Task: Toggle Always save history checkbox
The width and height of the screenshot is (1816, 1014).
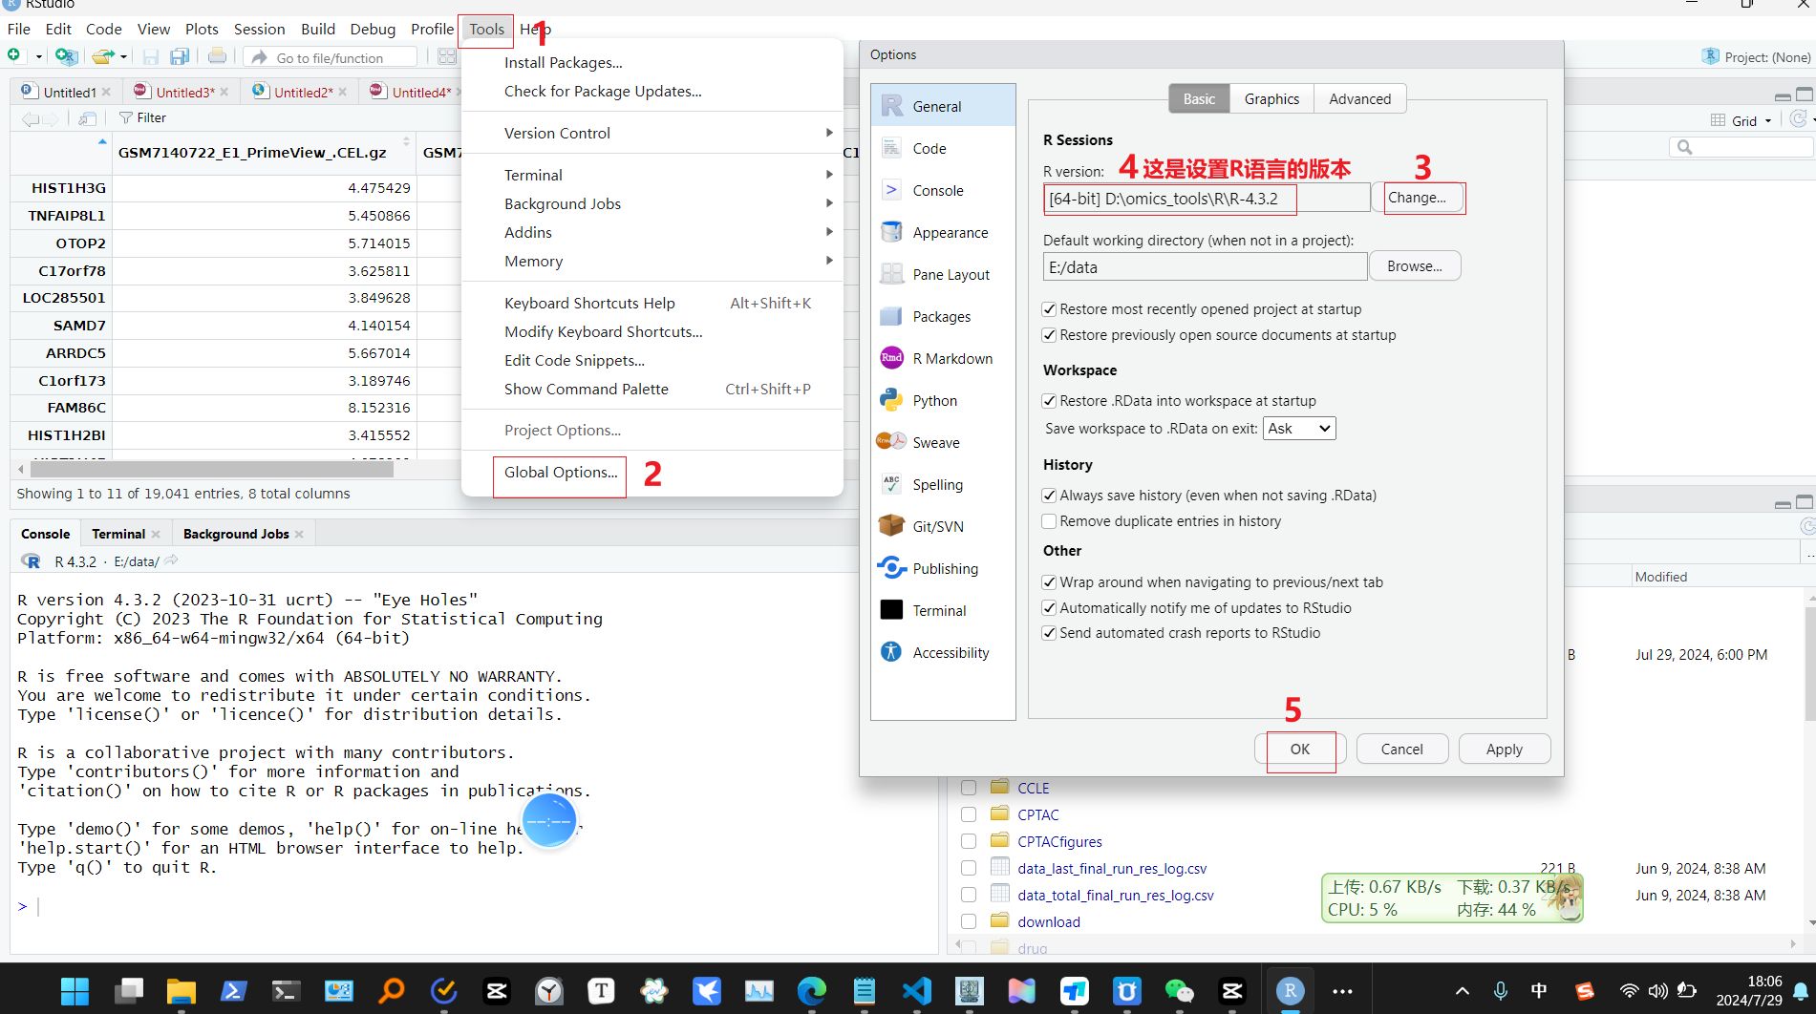Action: (1050, 496)
